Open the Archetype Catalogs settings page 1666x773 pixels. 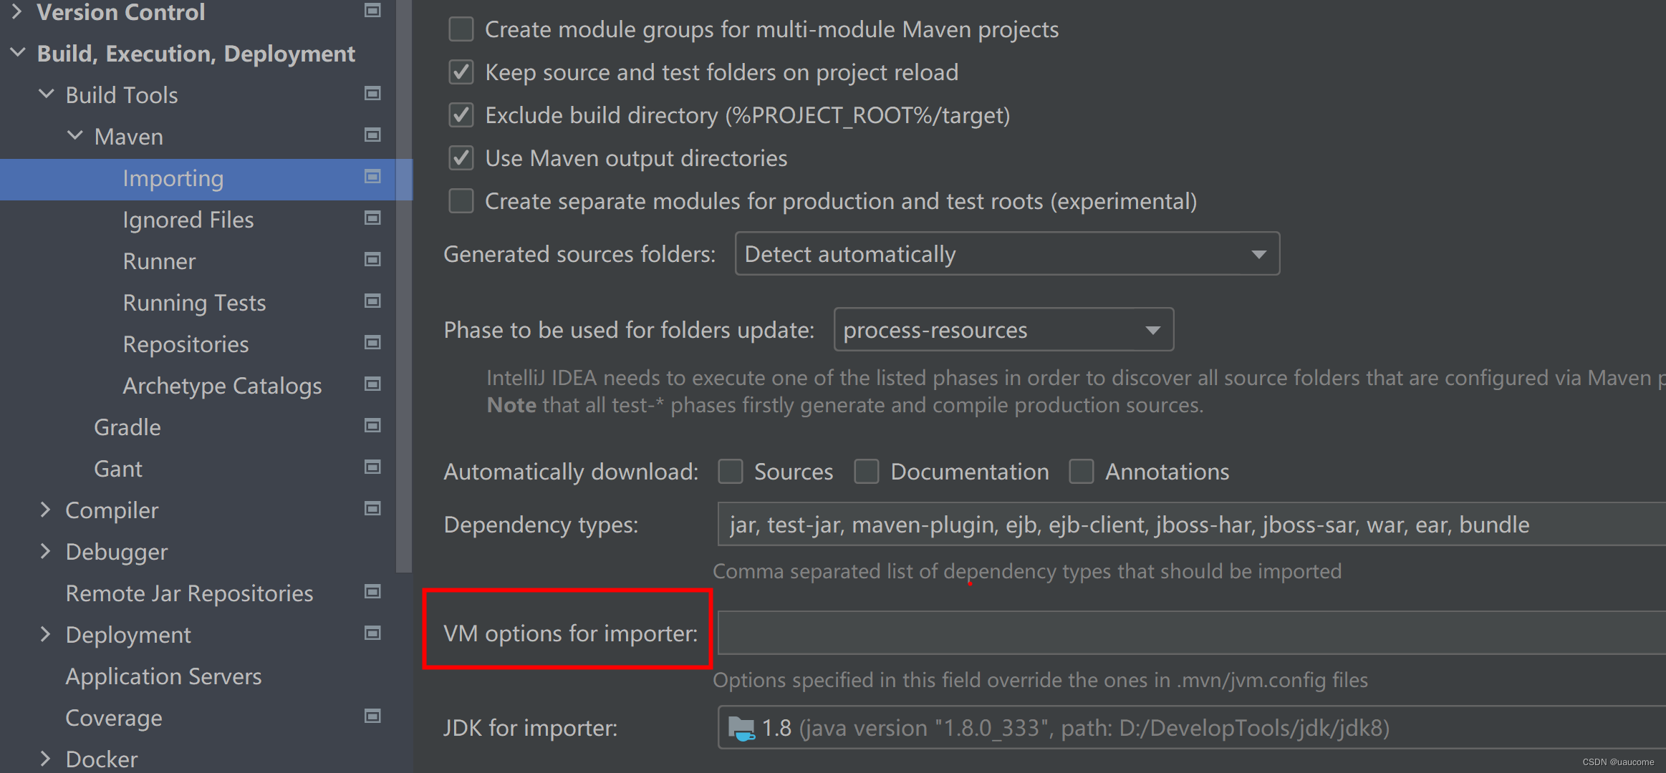(x=222, y=386)
